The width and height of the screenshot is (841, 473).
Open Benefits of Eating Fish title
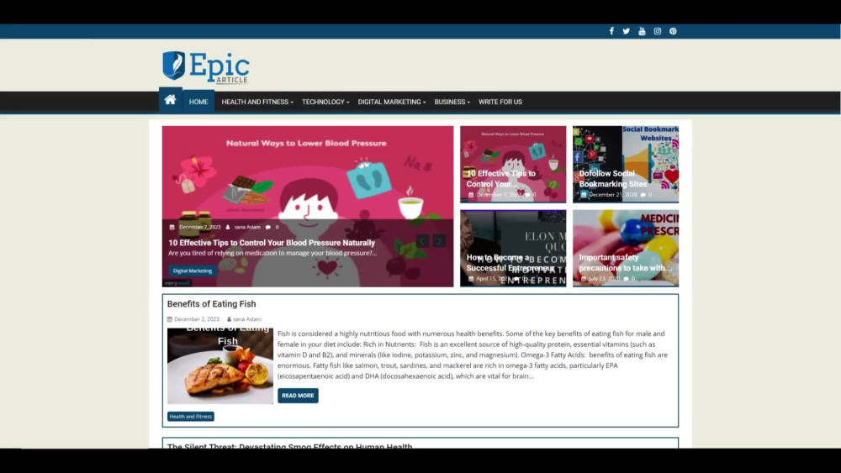coord(211,304)
